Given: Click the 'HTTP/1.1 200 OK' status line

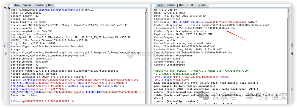Looking at the screenshot, I should [166, 10].
